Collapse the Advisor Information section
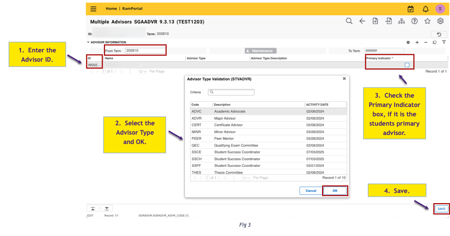 click(x=89, y=42)
